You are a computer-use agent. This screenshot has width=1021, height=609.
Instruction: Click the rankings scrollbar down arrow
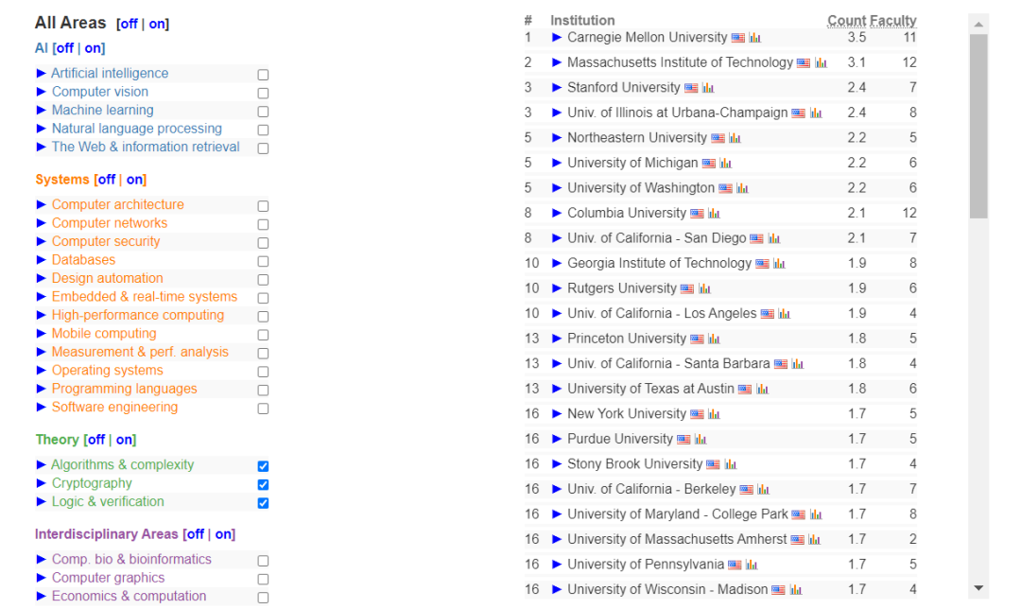click(978, 588)
